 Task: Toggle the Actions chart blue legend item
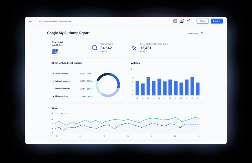(135, 69)
